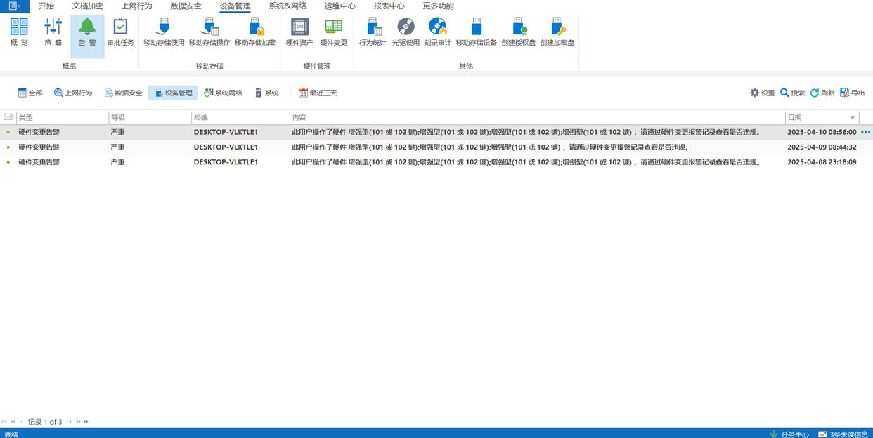Open the 策略 policy icon
873x438 pixels.
[x=53, y=33]
